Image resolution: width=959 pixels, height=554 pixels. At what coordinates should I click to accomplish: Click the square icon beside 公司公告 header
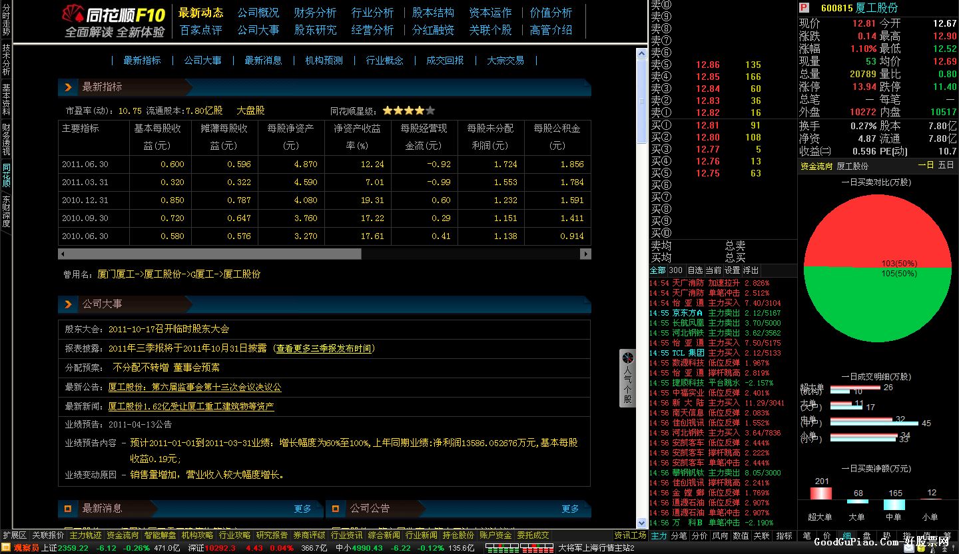pyautogui.click(x=336, y=509)
